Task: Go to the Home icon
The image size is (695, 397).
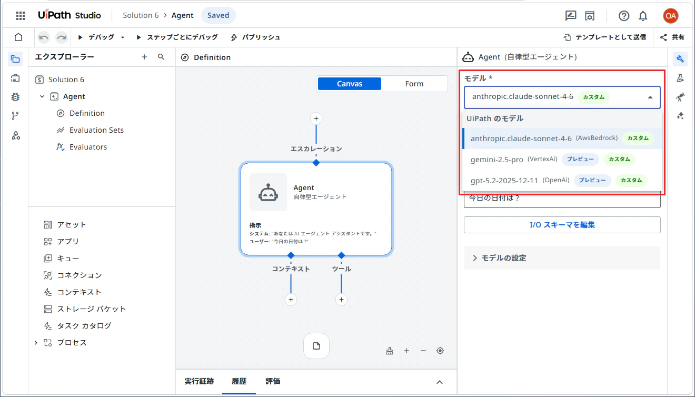Action: point(18,37)
